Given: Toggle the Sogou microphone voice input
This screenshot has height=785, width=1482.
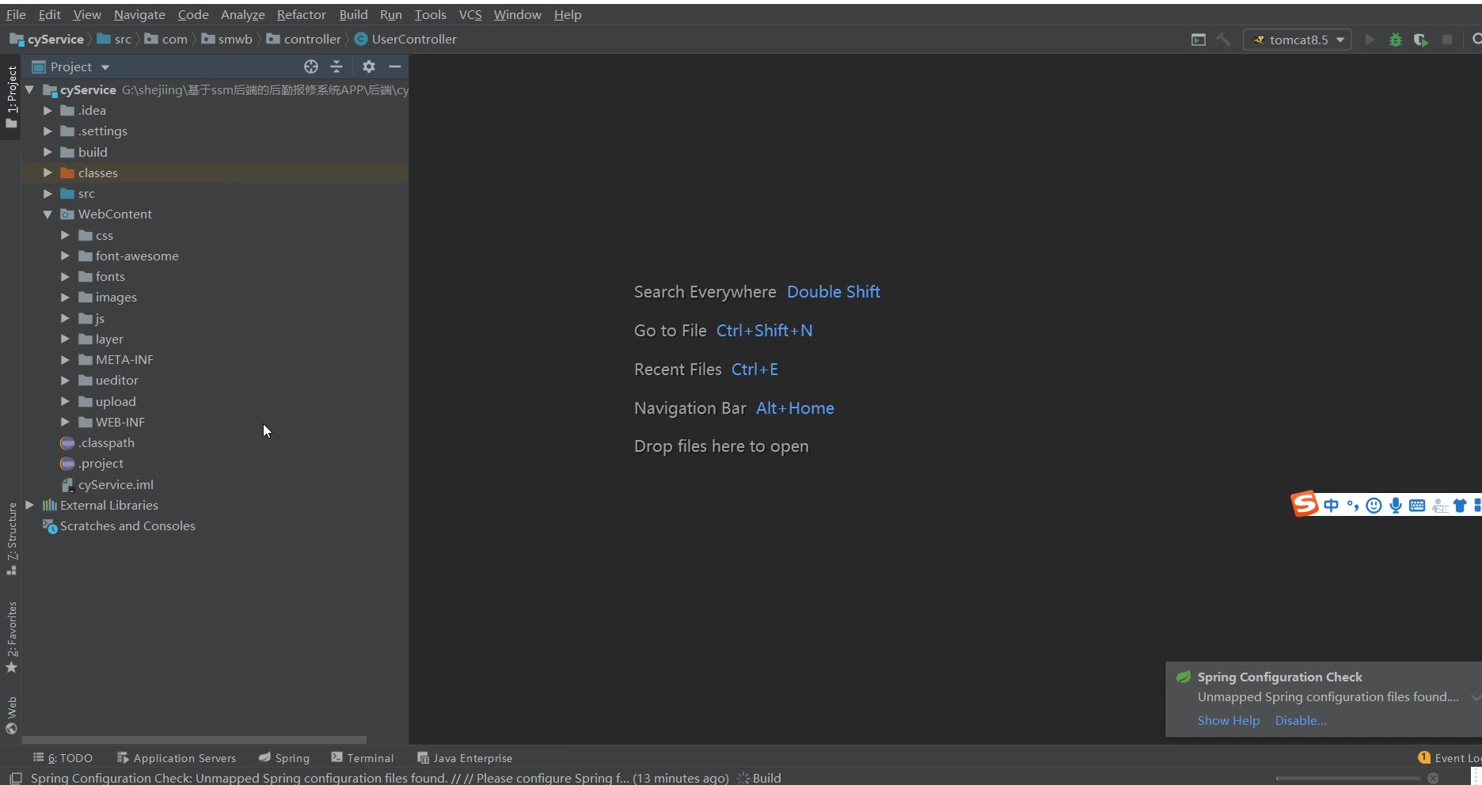Looking at the screenshot, I should click(x=1395, y=506).
